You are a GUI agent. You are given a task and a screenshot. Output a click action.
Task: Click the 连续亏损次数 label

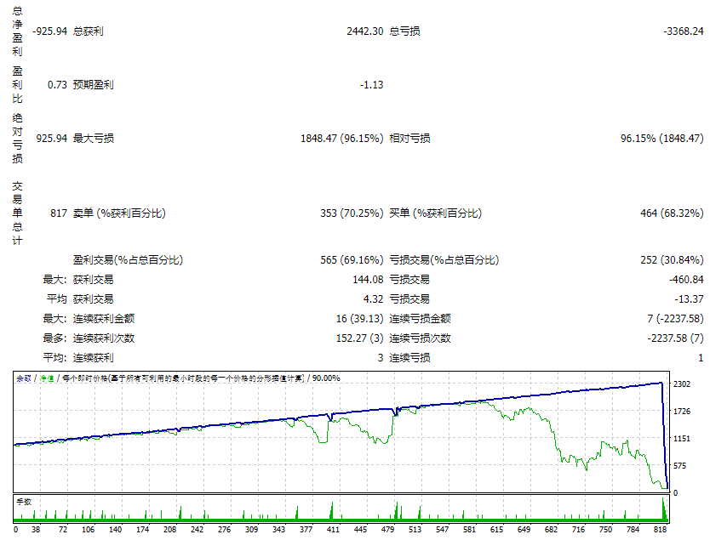tap(421, 338)
